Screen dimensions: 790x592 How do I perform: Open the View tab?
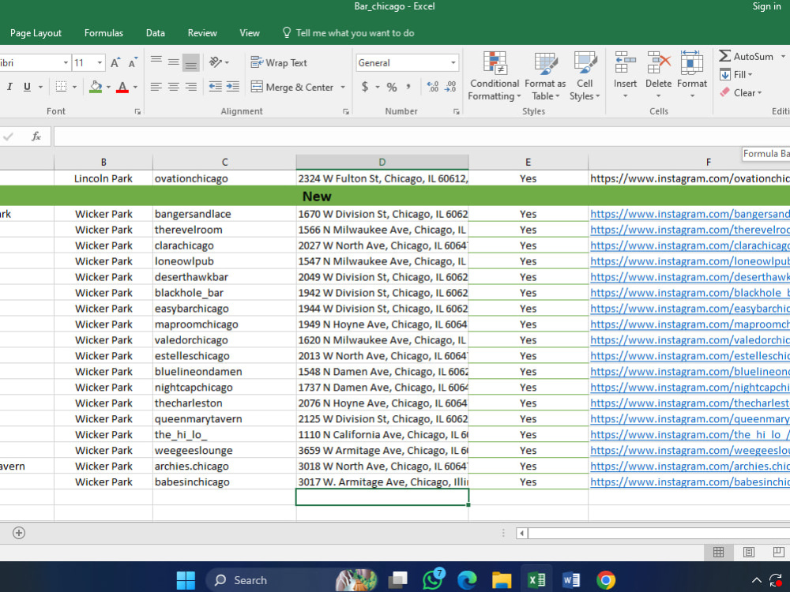coord(250,33)
